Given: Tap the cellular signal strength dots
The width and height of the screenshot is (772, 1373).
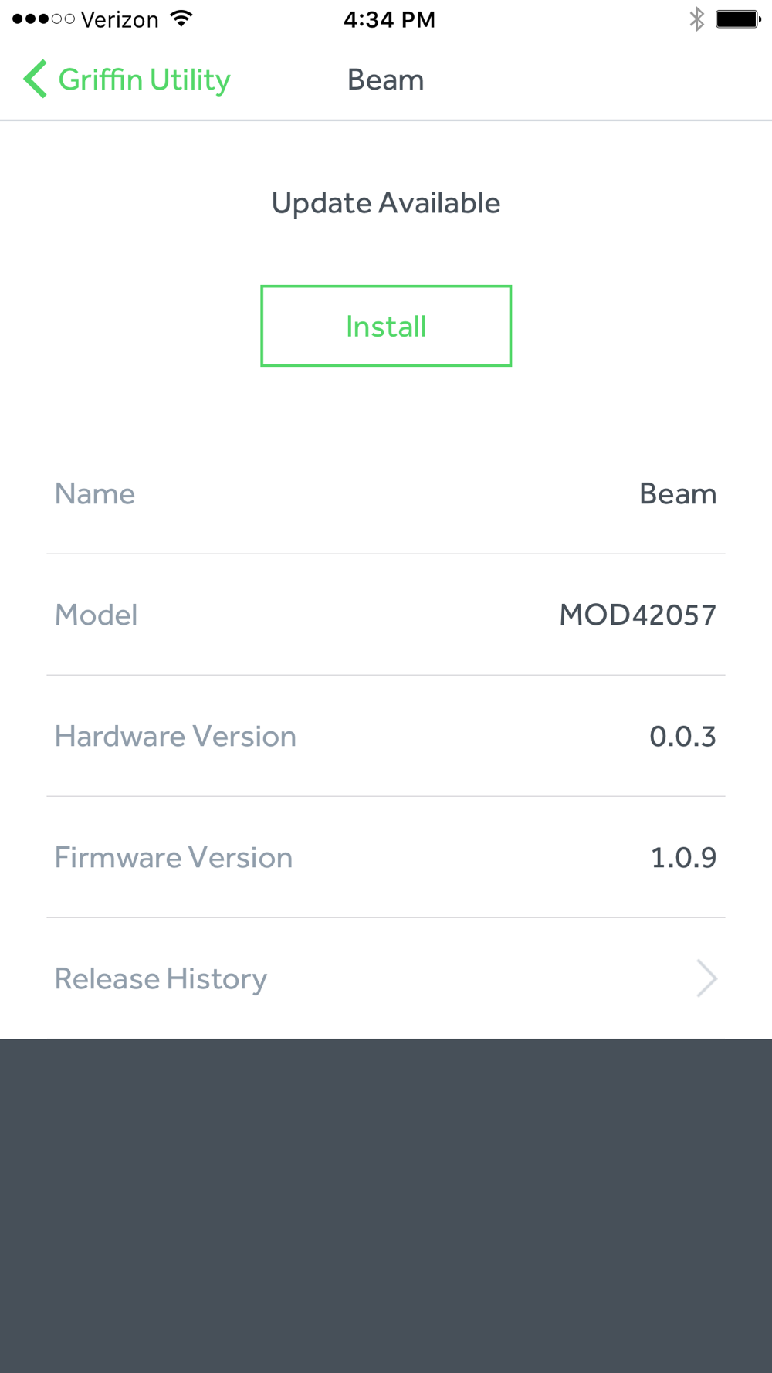Looking at the screenshot, I should [43, 19].
